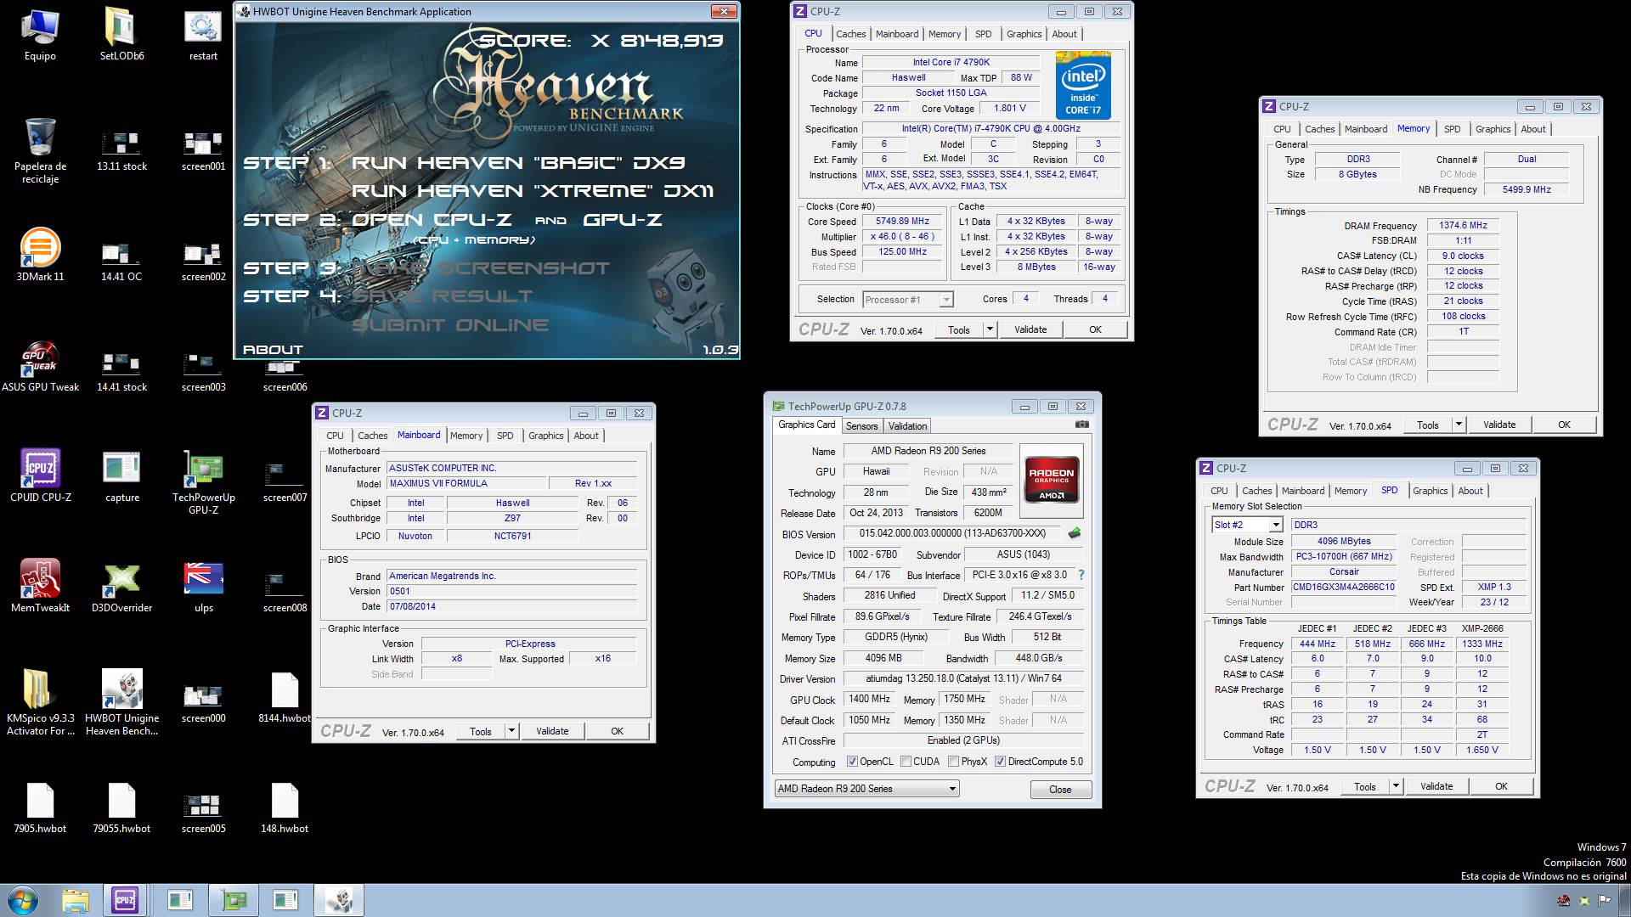Viewport: 1631px width, 917px height.
Task: Open the SetLODb6 folder icon
Action: point(121,34)
